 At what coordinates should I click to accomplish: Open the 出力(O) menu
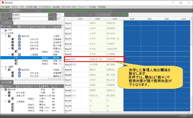click(x=56, y=7)
